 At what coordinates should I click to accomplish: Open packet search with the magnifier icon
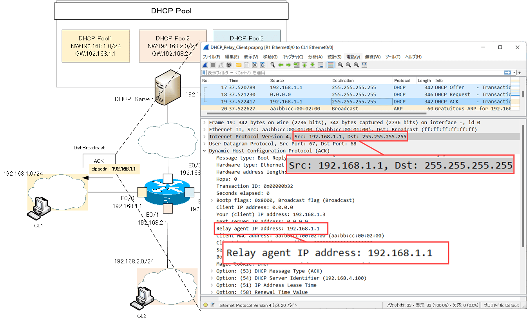(x=273, y=65)
